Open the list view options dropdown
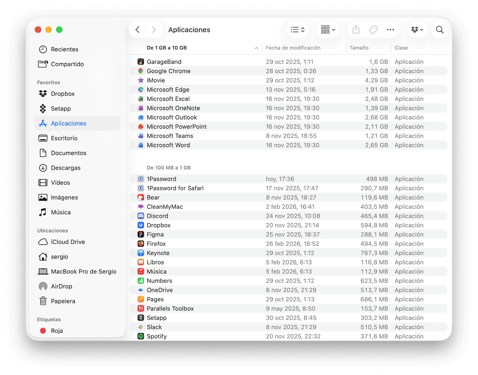The image size is (478, 375). [298, 30]
